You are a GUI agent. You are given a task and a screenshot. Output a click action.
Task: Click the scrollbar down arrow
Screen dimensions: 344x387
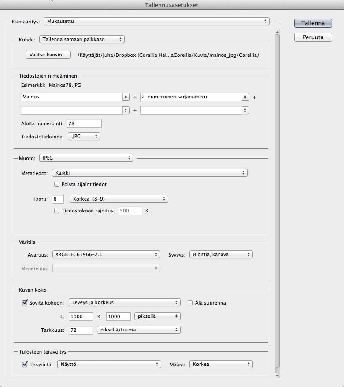coord(277,376)
